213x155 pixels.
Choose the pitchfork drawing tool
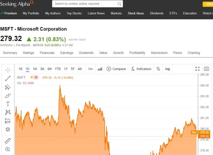click(x=8, y=87)
